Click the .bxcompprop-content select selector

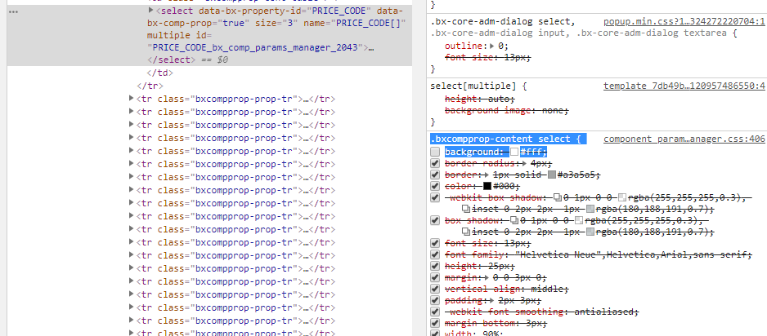point(502,139)
